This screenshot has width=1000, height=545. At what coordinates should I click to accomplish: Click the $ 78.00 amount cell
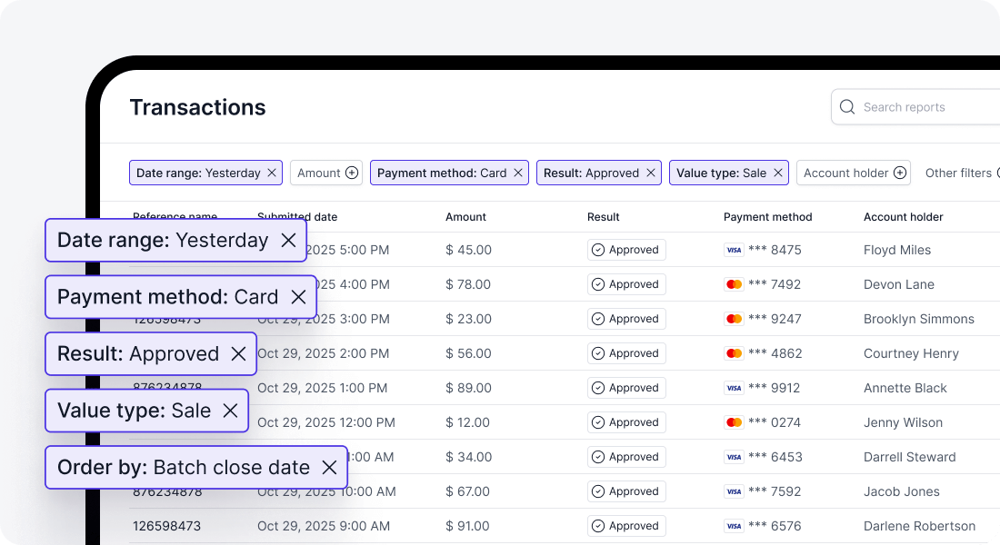tap(468, 284)
